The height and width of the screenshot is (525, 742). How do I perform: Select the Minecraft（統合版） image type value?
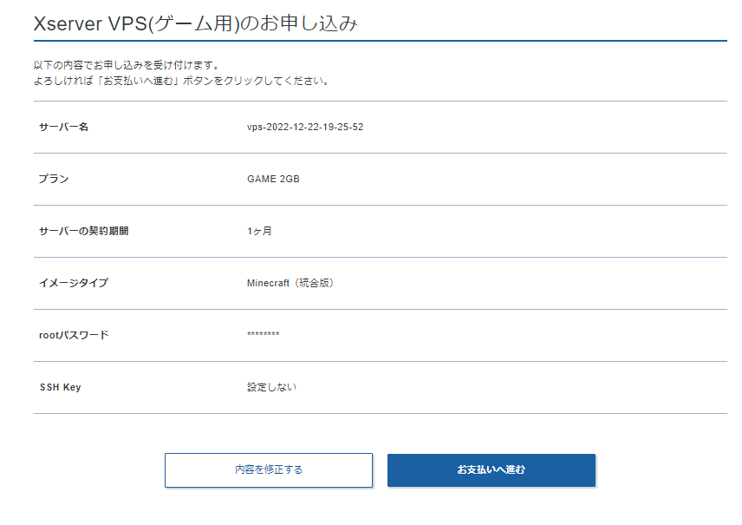coord(290,284)
